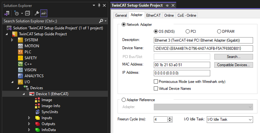Select the SYSTEM gear icon

[20, 40]
